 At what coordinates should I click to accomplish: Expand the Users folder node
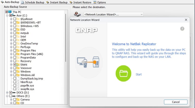11,65
